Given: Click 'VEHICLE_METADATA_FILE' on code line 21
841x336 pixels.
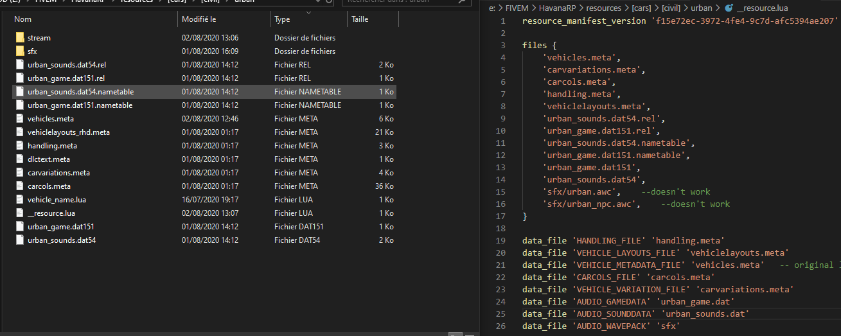Looking at the screenshot, I should (x=629, y=265).
